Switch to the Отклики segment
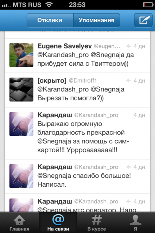The height and width of the screenshot is (233, 155). click(x=50, y=20)
